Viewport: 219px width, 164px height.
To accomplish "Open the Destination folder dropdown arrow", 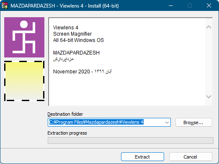I will point(167,122).
